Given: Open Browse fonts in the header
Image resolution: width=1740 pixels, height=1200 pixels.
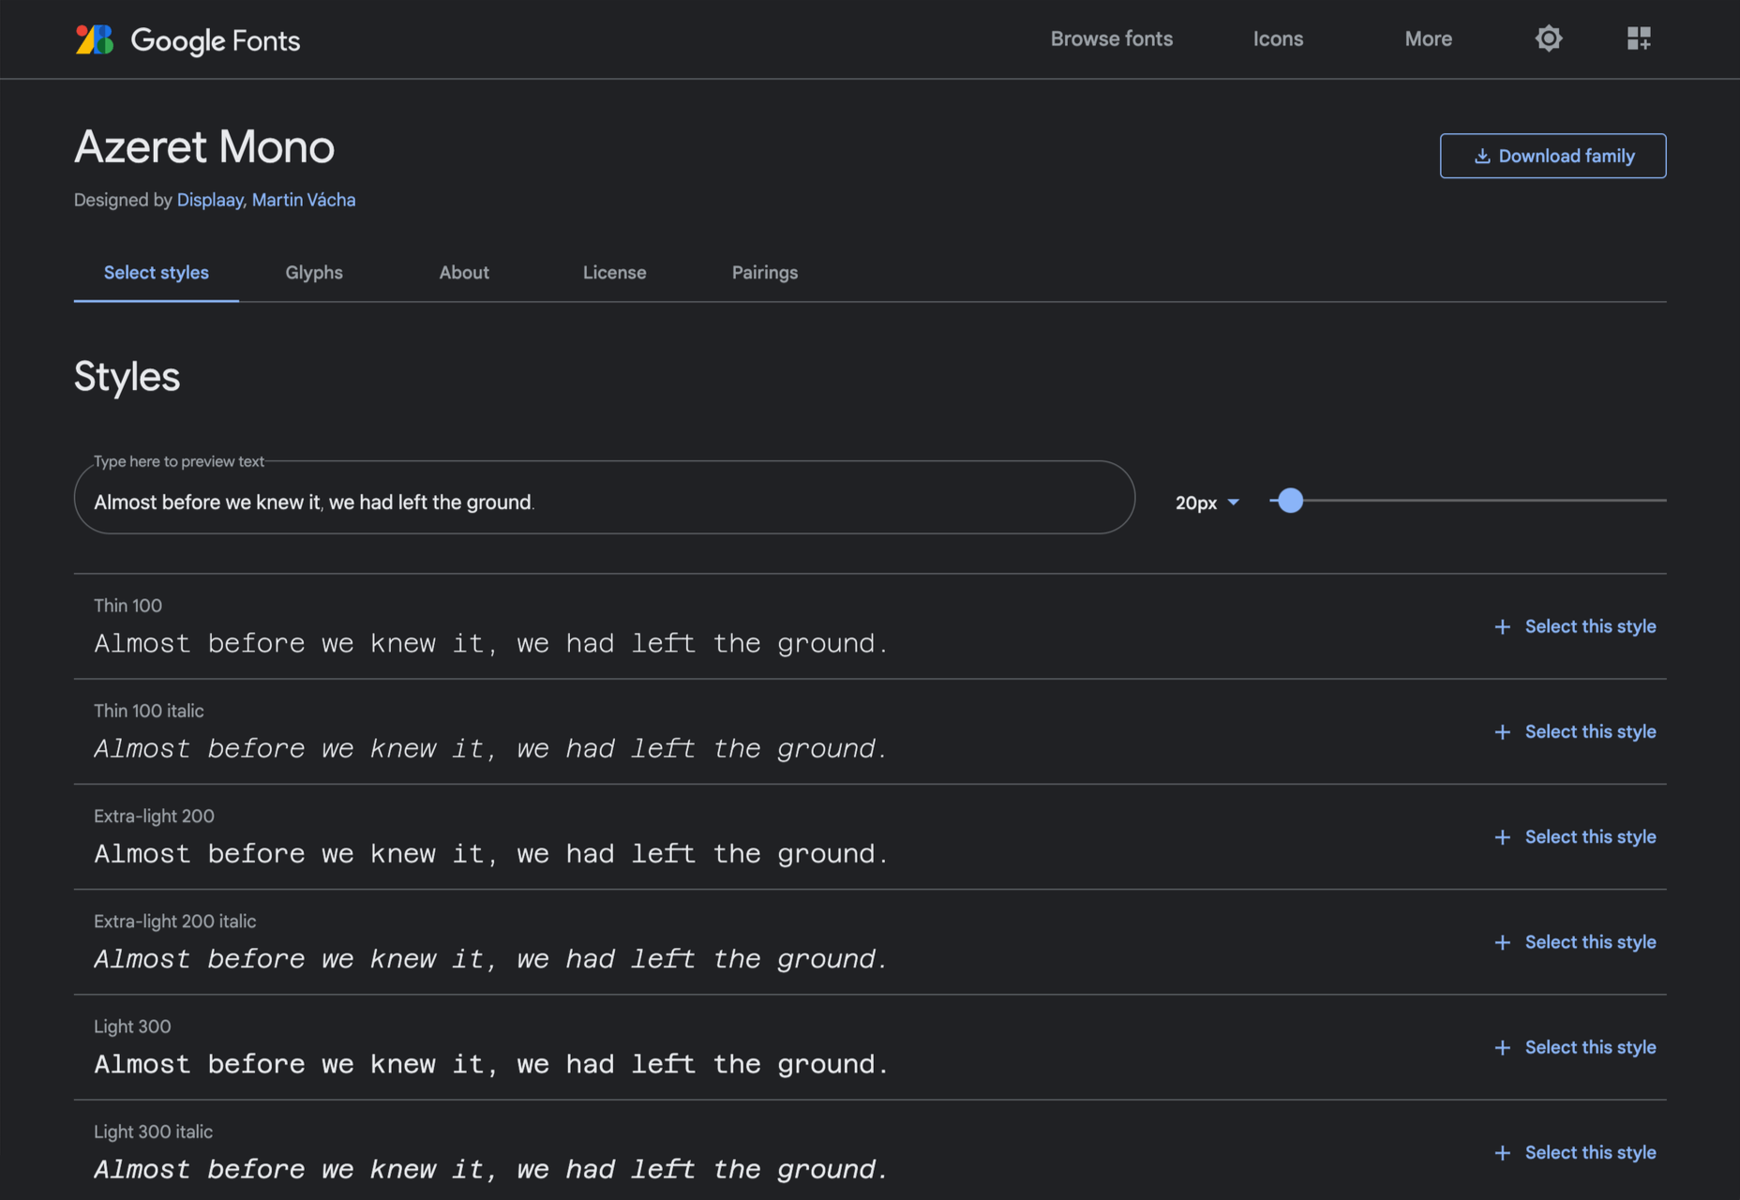Looking at the screenshot, I should 1111,38.
